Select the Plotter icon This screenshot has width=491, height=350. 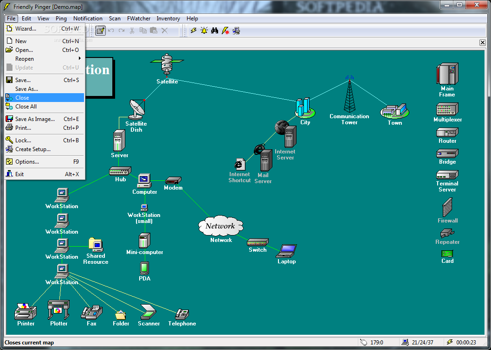click(x=58, y=310)
